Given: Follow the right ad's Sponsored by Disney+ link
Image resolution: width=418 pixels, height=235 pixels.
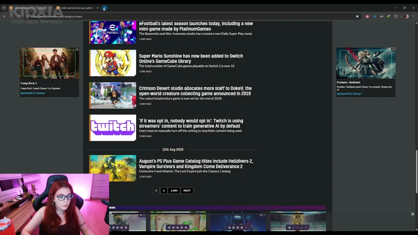Looking at the screenshot, I should (349, 94).
